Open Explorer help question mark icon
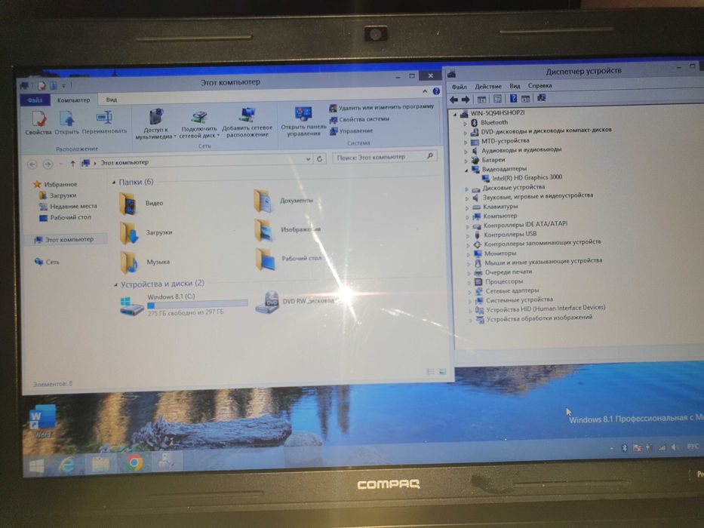 [x=436, y=91]
